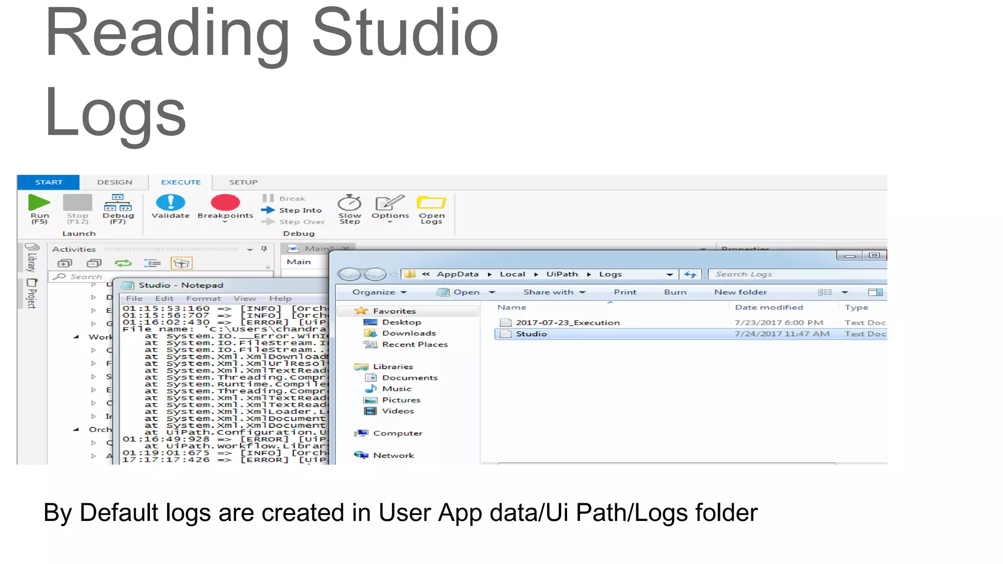Viewport: 1003px width, 564px height.
Task: Click Expand All icon in Activities panel
Action: pyautogui.click(x=65, y=263)
